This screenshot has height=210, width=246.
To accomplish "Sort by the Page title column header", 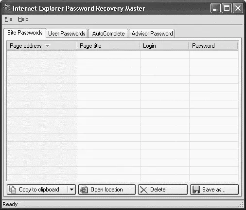I will 108,46.
